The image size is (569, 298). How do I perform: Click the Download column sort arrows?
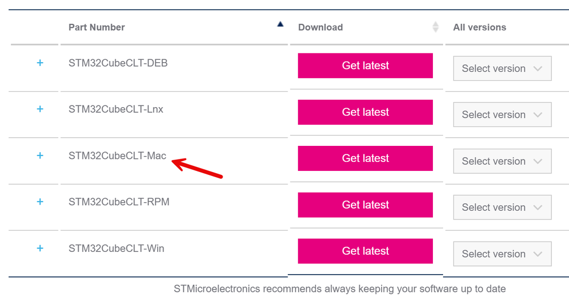(x=436, y=27)
